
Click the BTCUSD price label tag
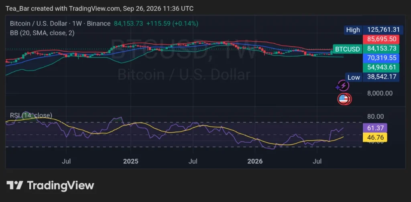tap(347, 49)
